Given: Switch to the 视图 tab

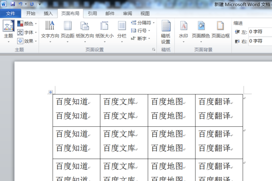Looking at the screenshot, I should [145, 13].
